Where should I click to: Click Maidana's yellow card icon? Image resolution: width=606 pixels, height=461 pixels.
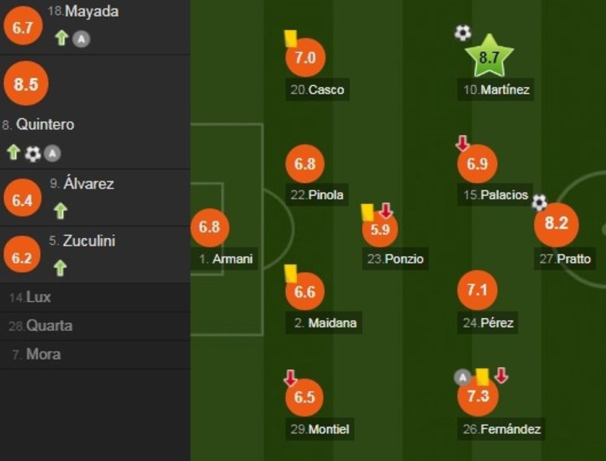[x=291, y=272]
